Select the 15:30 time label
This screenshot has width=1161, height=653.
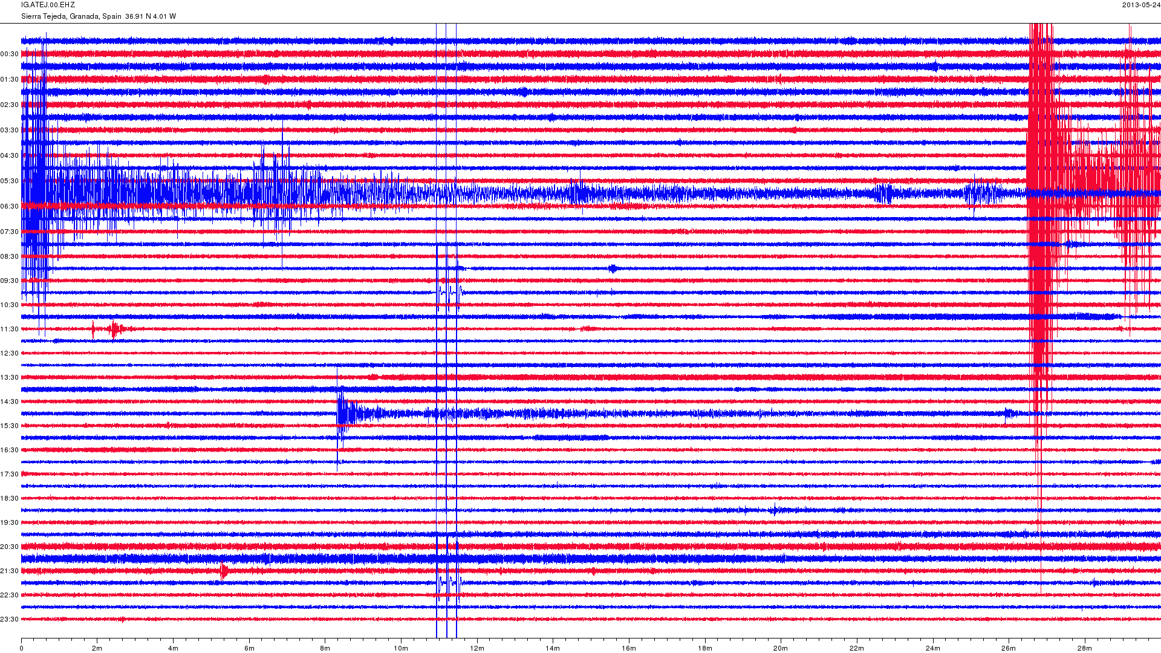tap(10, 426)
